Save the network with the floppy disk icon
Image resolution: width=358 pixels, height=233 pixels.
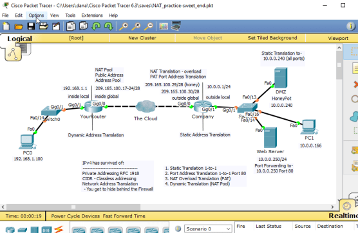(x=31, y=26)
